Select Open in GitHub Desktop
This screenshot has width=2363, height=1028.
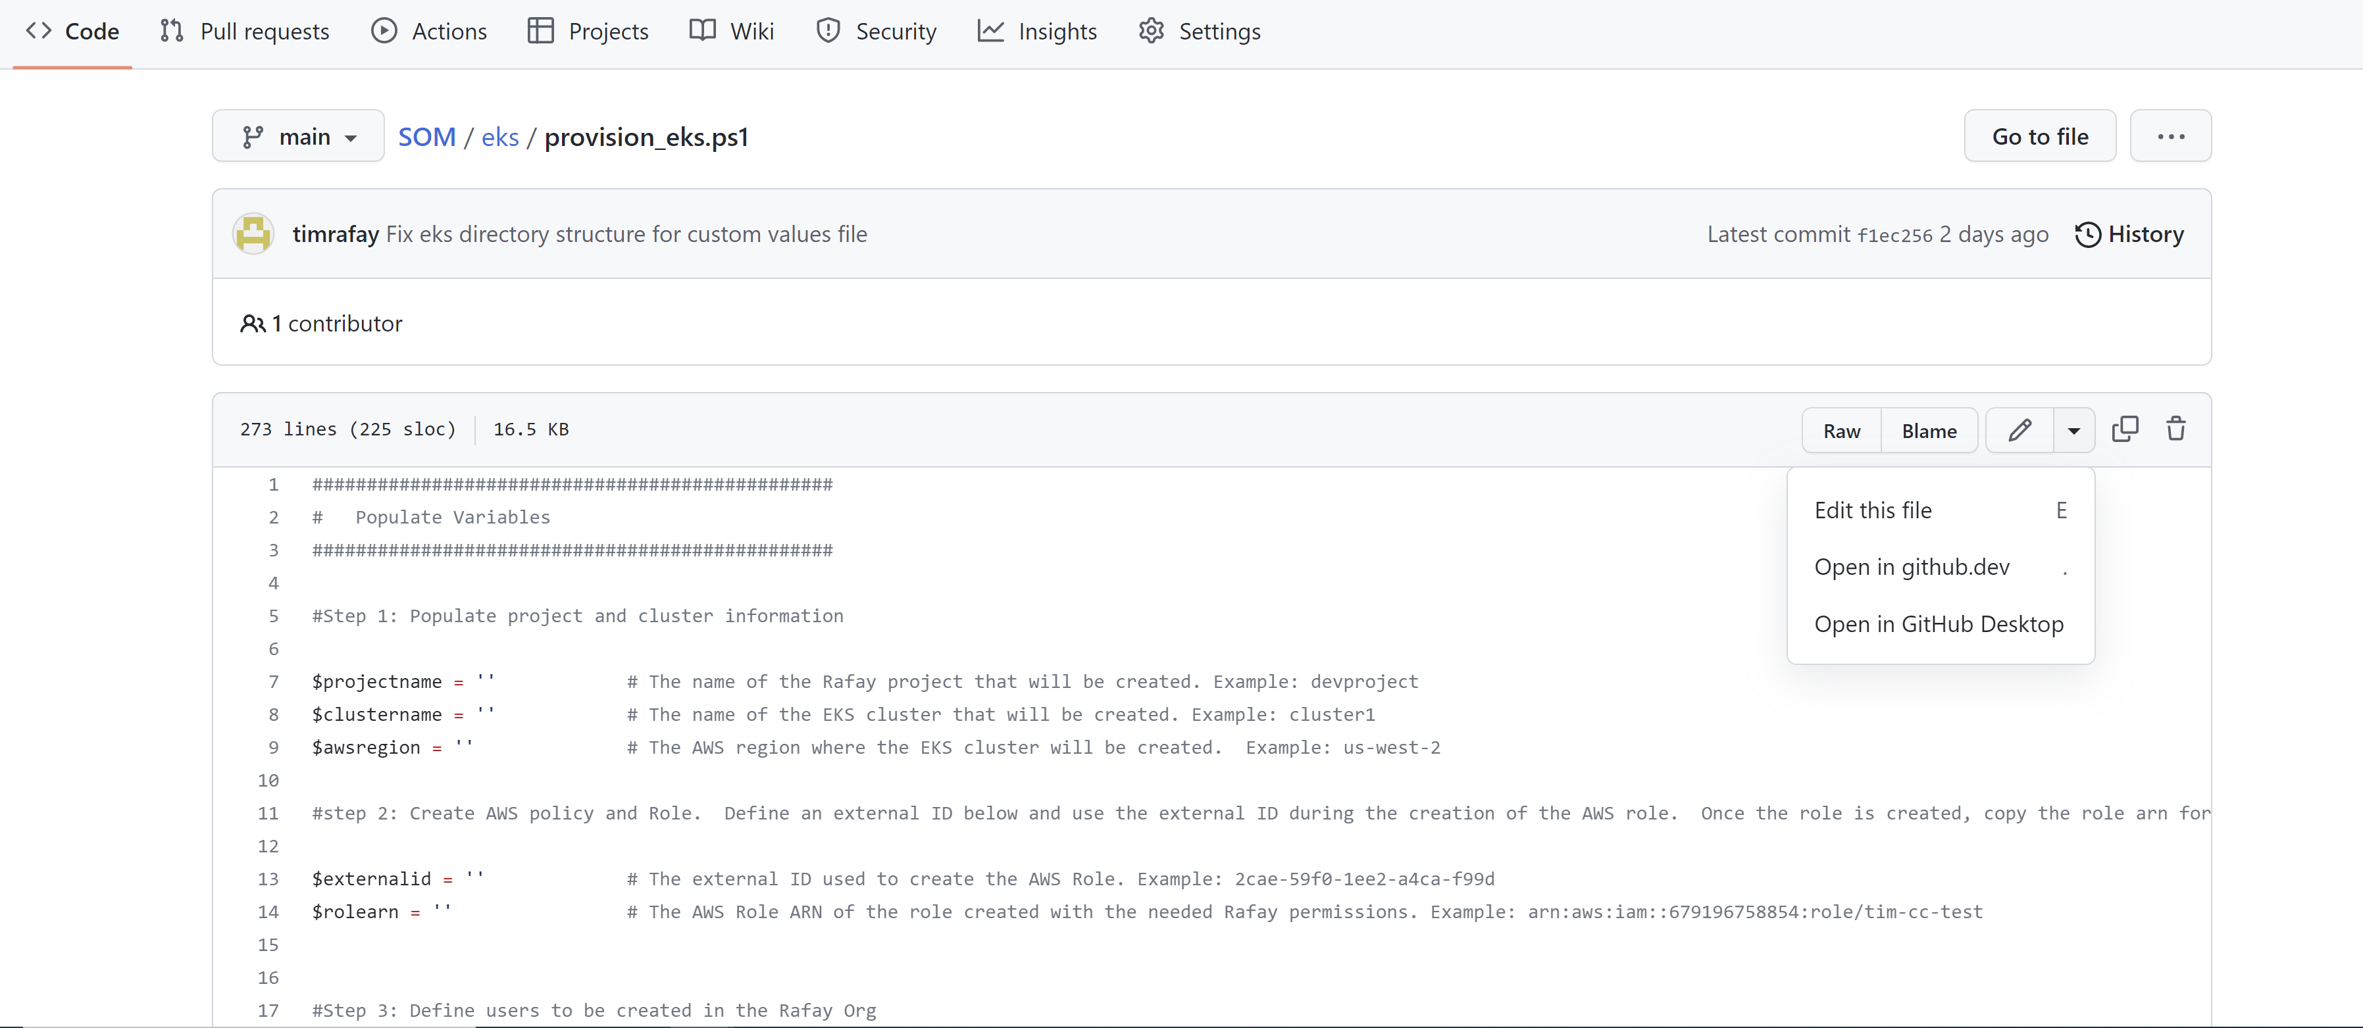(x=1940, y=624)
